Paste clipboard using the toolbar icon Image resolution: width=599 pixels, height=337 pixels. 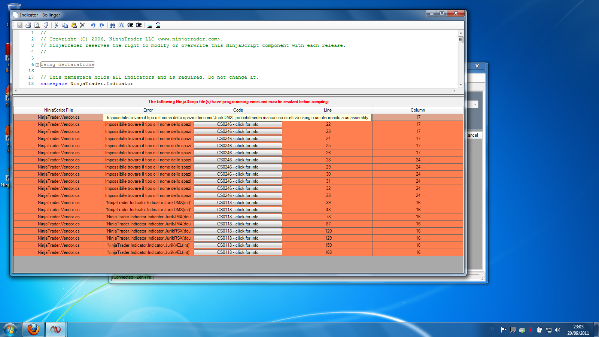(74, 25)
